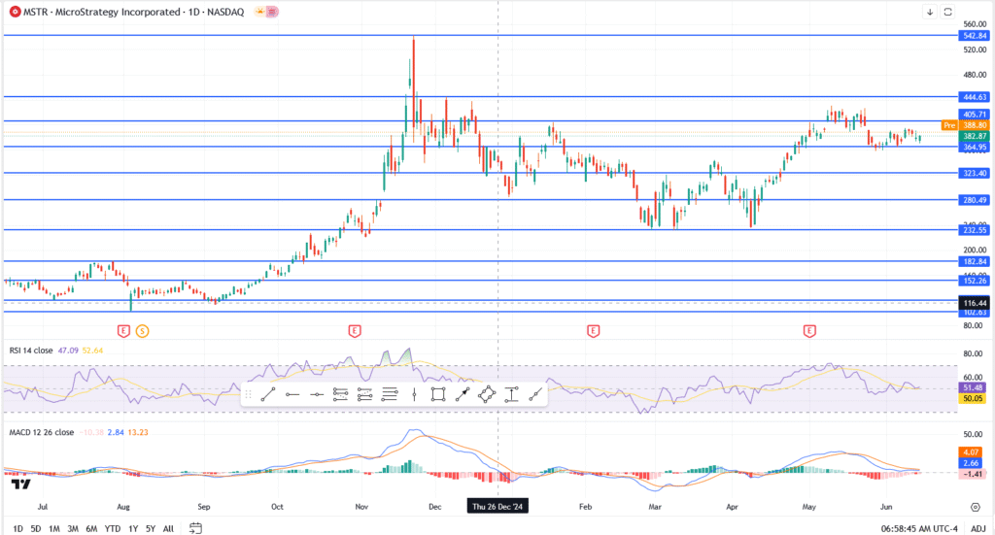Toggle the icon next to the down arrow
The height and width of the screenshot is (535, 995).
click(949, 12)
